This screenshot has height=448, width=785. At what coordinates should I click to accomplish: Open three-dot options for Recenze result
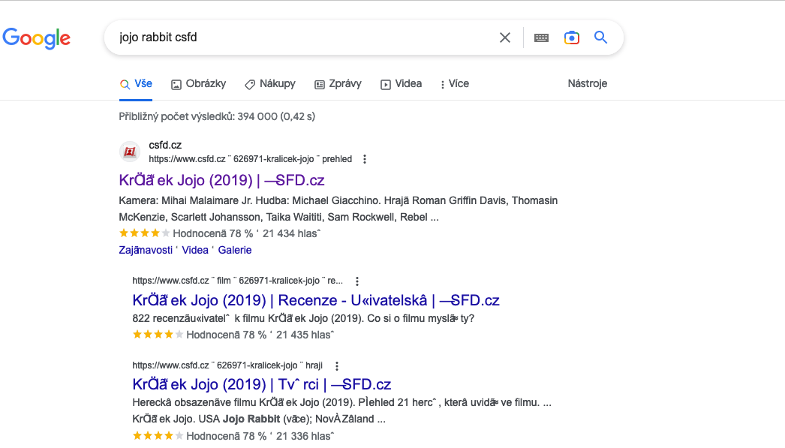coord(357,281)
